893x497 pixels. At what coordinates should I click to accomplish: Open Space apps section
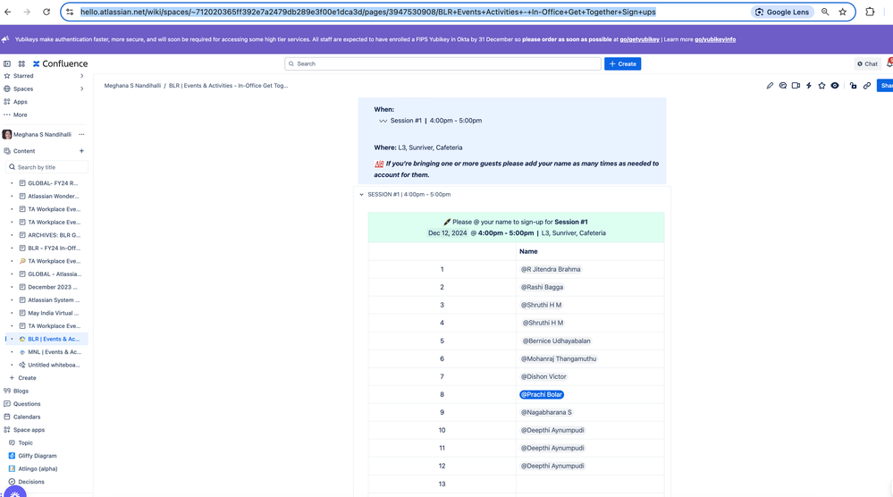click(29, 430)
